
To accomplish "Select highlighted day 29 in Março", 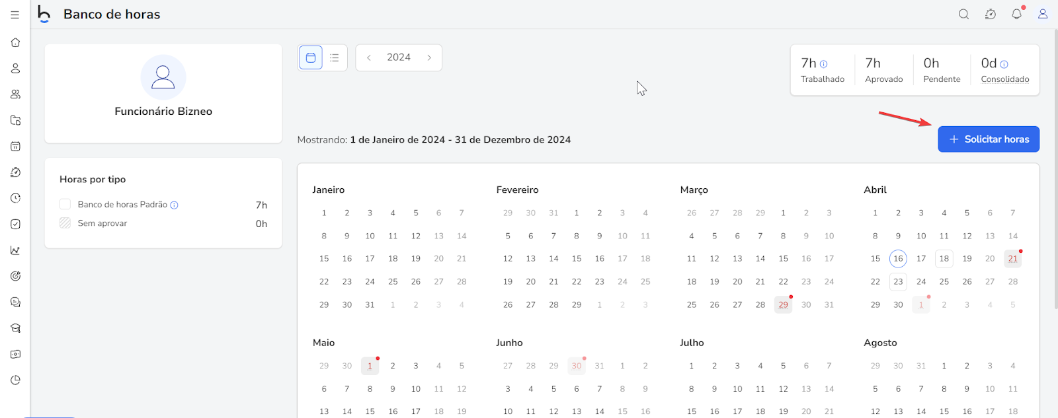I will (x=783, y=304).
